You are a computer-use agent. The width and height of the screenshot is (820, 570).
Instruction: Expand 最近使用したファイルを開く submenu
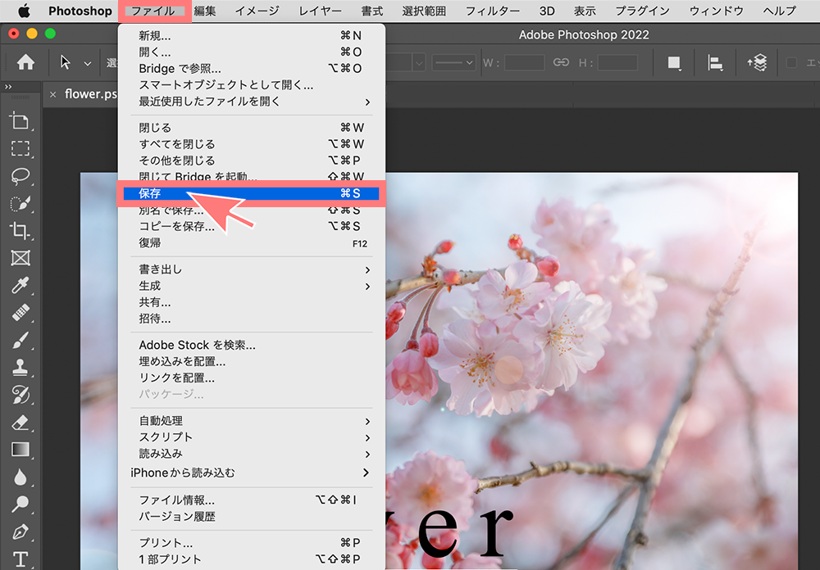[x=251, y=102]
